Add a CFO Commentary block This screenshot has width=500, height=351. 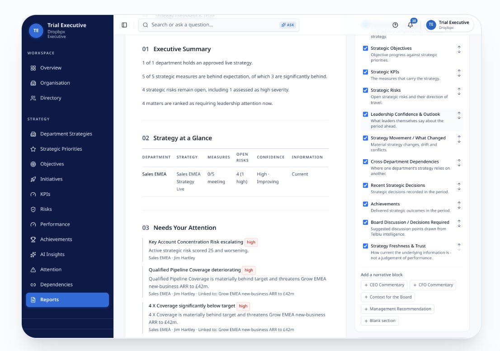[x=433, y=285]
